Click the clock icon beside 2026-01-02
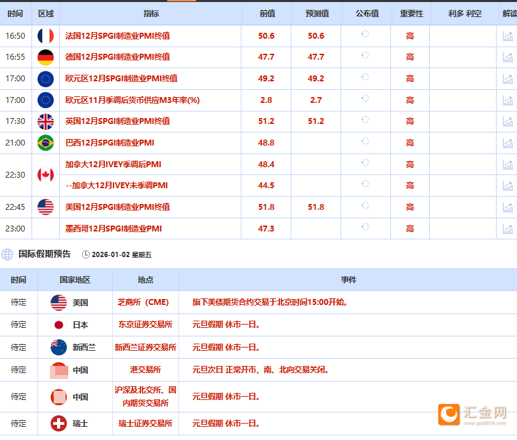 [x=86, y=254]
